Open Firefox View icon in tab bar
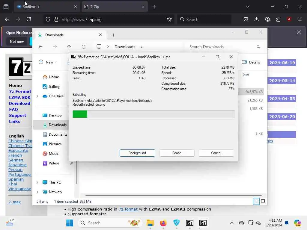 click(x=6, y=7)
